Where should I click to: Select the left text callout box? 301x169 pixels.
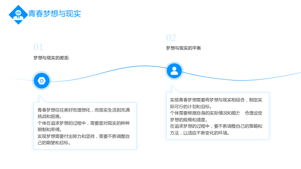85,126
